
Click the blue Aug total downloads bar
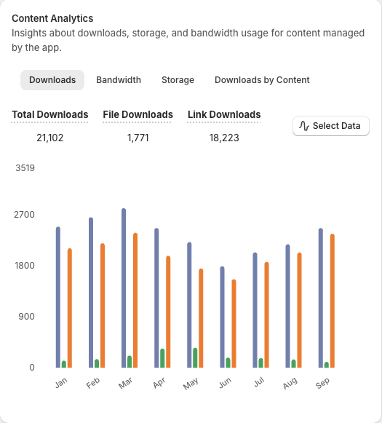click(x=288, y=306)
